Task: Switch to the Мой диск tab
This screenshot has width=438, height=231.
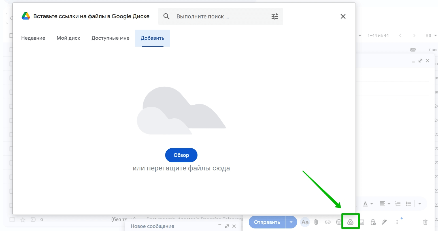Action: [68, 38]
